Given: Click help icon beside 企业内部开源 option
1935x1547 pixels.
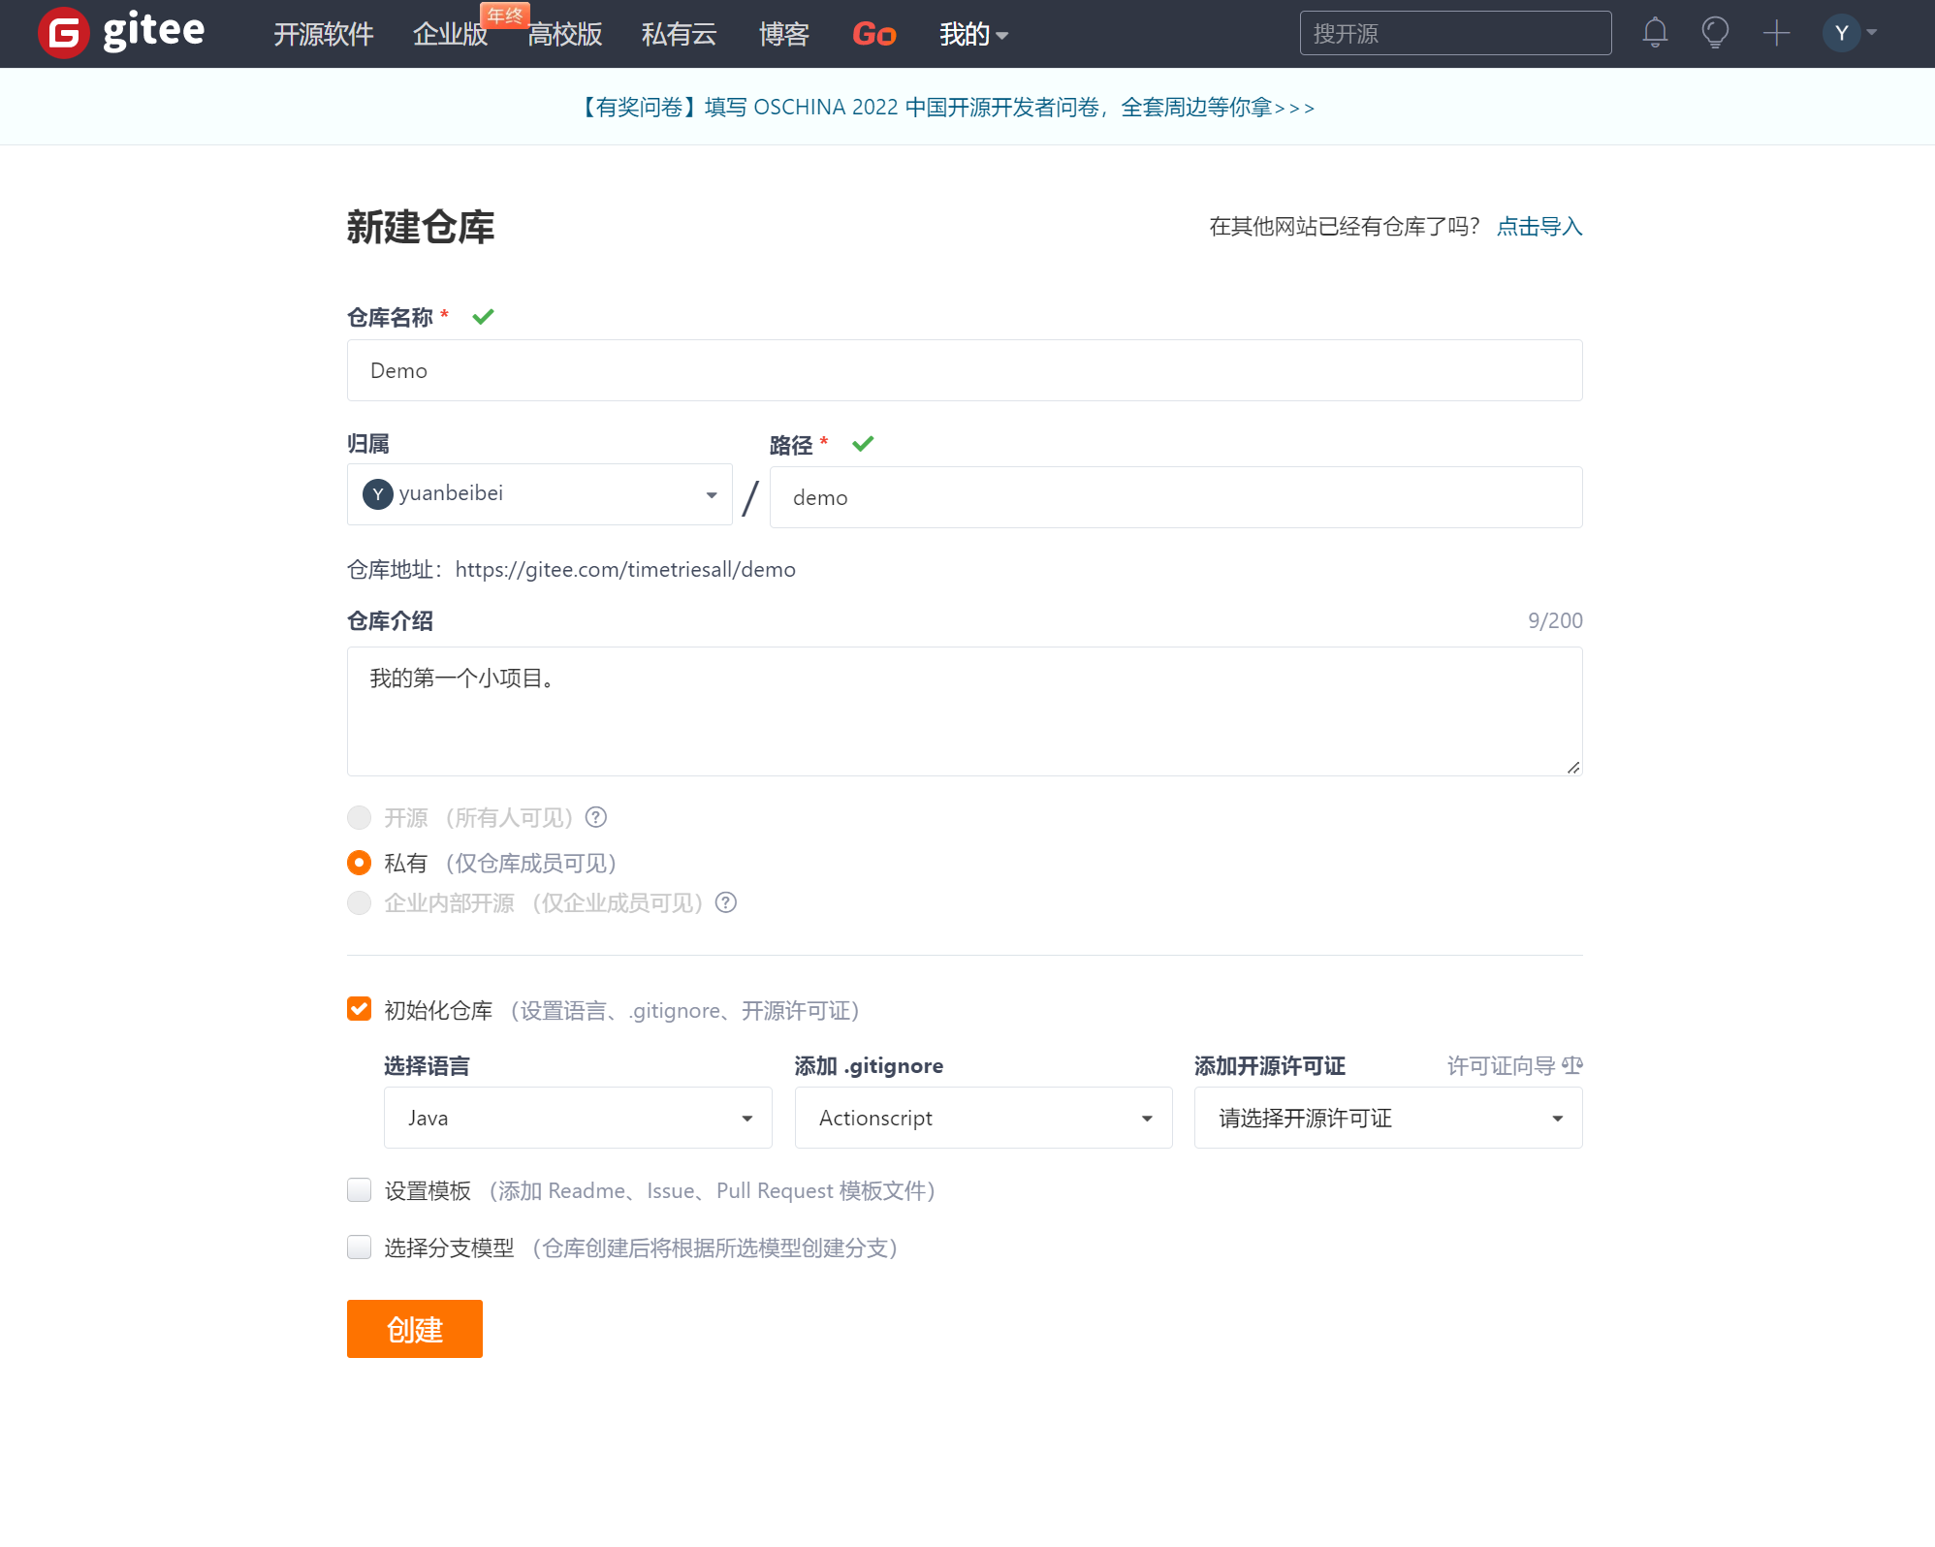Looking at the screenshot, I should tap(726, 902).
